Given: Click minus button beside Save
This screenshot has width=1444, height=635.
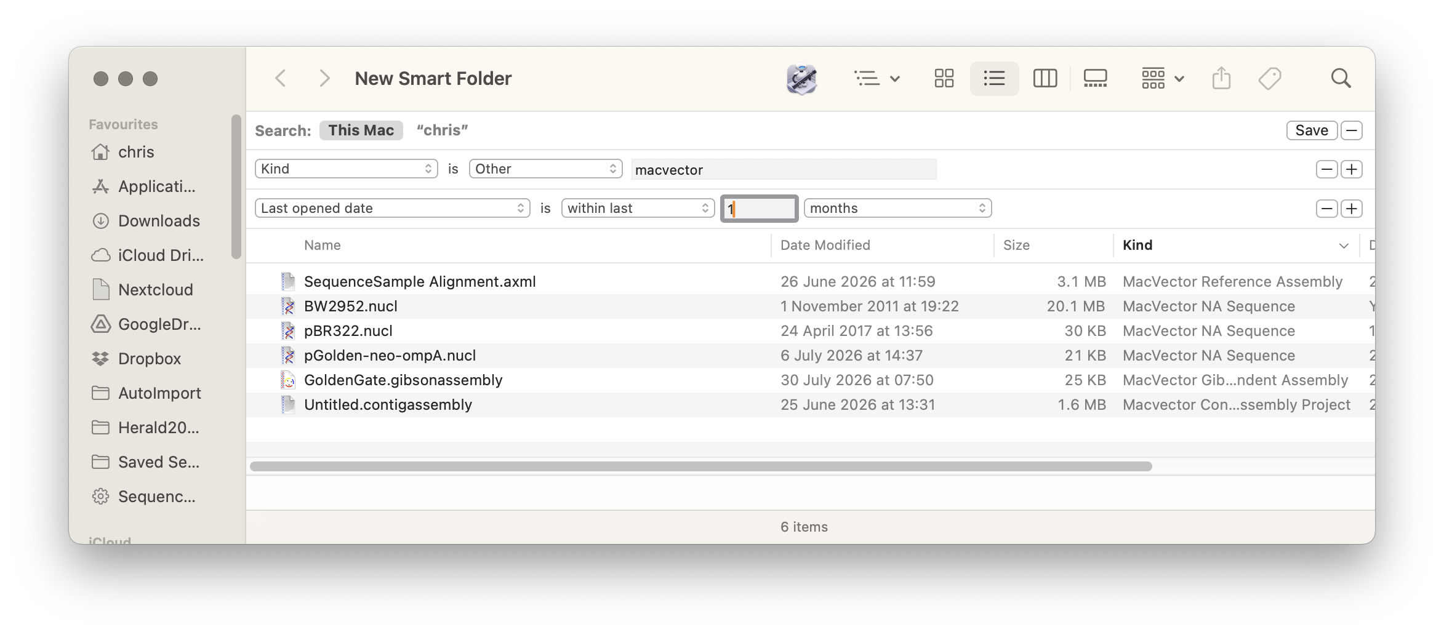Looking at the screenshot, I should tap(1352, 130).
